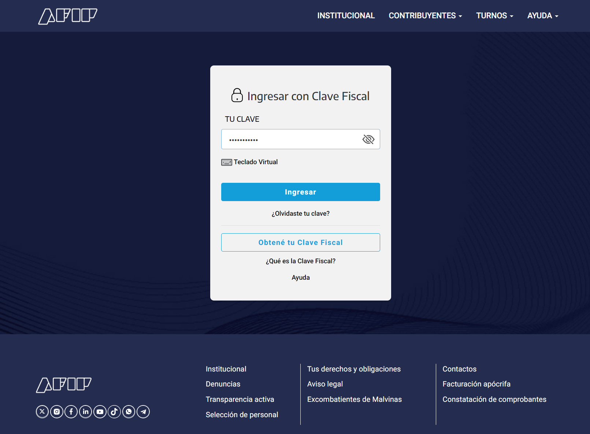The height and width of the screenshot is (434, 590).
Task: Open the Transparencia activa link
Action: click(240, 399)
